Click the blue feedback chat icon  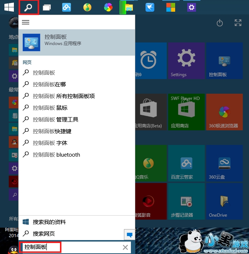point(129,235)
